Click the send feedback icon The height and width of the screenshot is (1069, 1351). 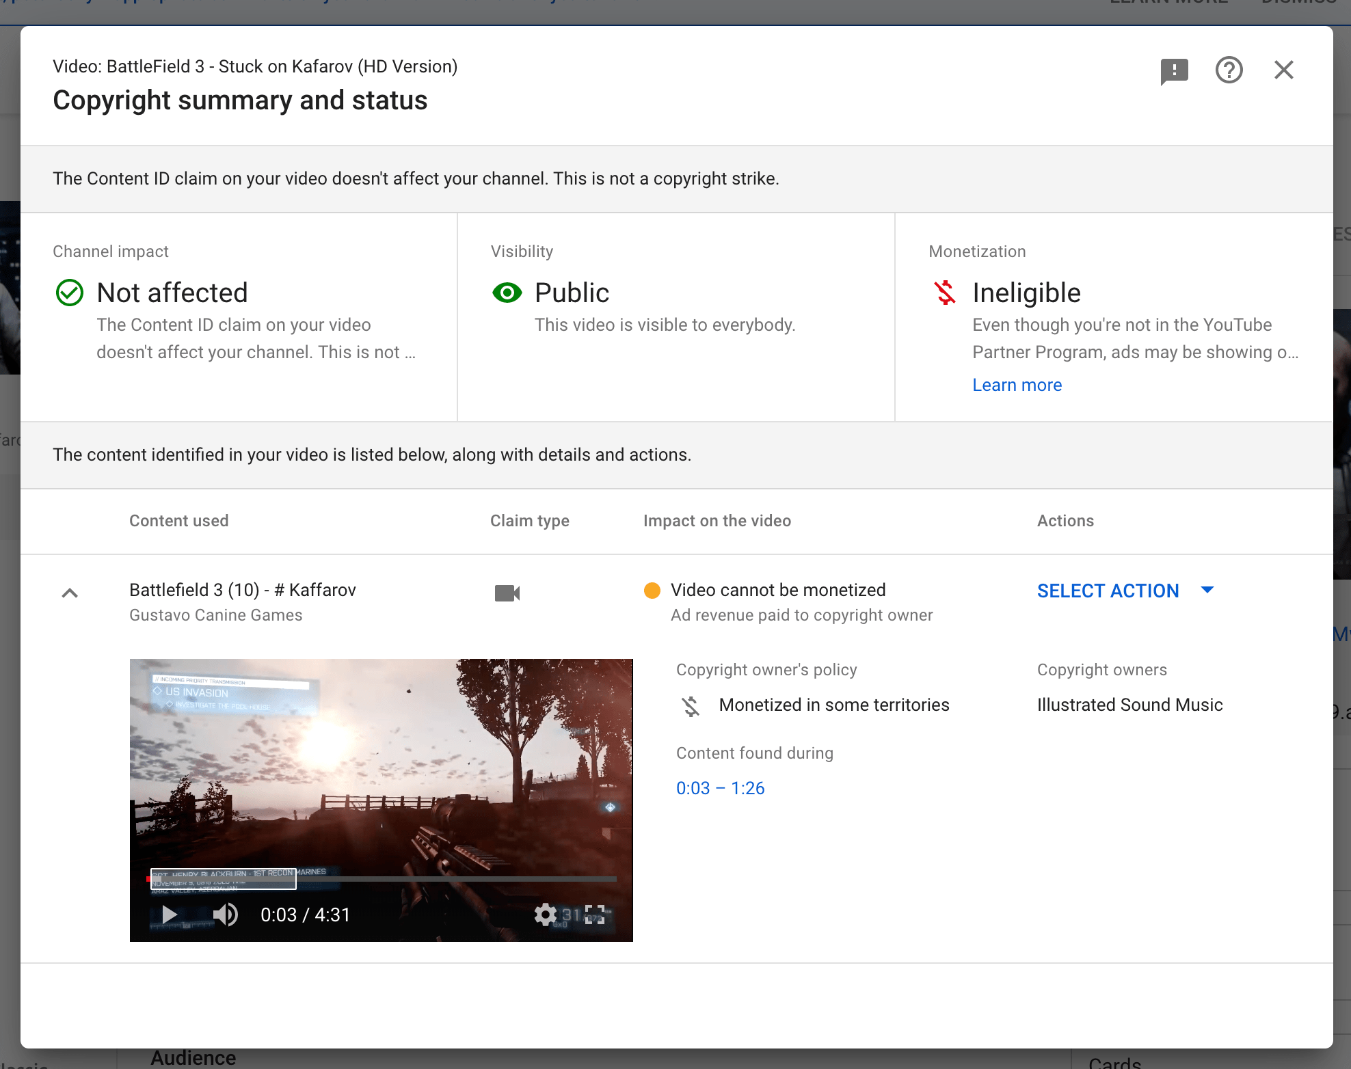click(x=1174, y=70)
